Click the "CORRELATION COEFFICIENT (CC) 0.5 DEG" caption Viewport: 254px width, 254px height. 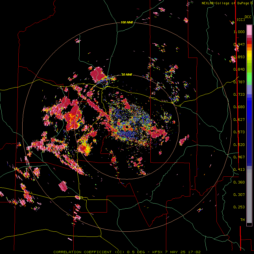(100, 252)
